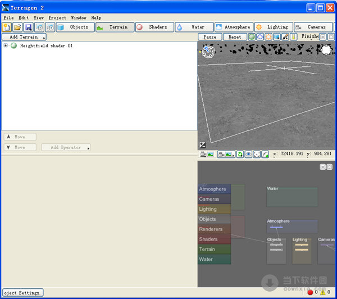Open the Help menu
The width and height of the screenshot is (337, 299).
(x=96, y=17)
